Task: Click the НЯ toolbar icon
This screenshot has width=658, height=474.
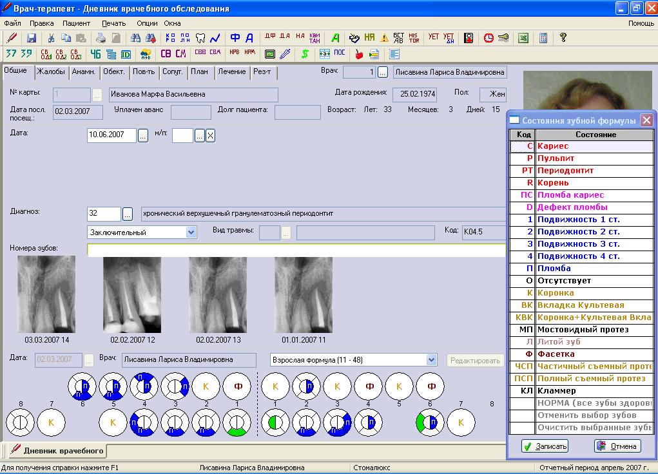Action: (x=369, y=38)
